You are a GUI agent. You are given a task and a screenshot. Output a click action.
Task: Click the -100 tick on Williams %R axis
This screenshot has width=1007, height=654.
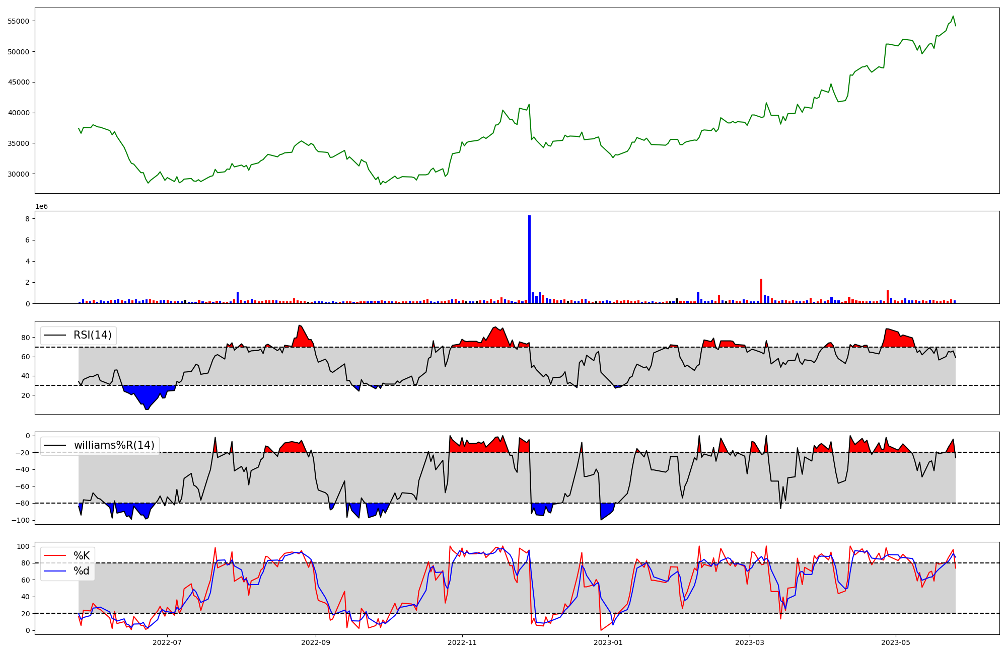[22, 520]
